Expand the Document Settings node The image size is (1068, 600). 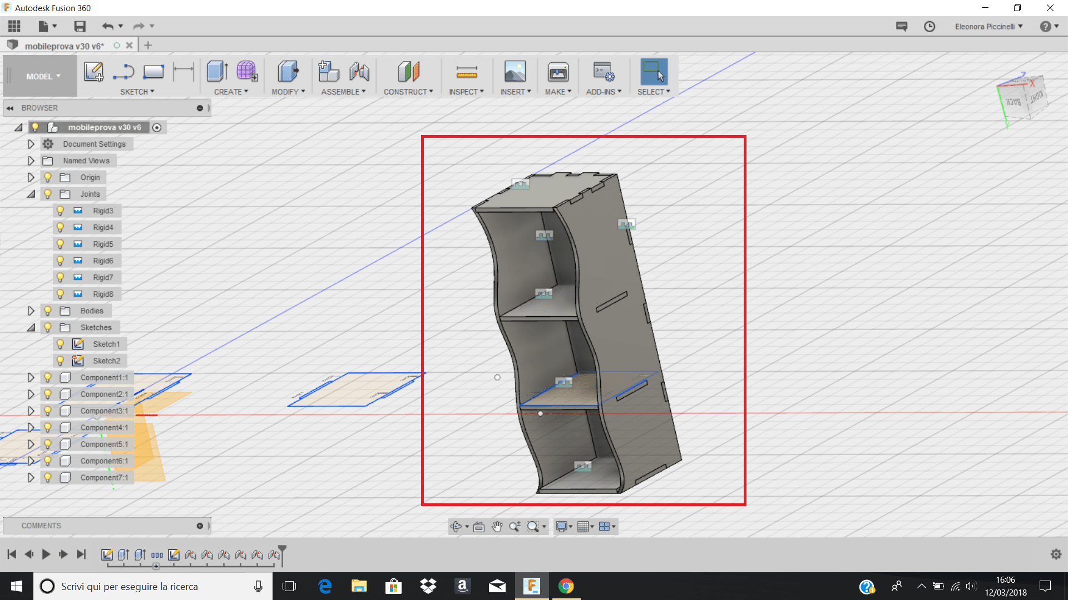coord(31,144)
